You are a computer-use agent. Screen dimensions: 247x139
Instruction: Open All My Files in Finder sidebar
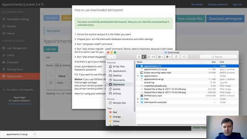pyautogui.click(x=119, y=66)
